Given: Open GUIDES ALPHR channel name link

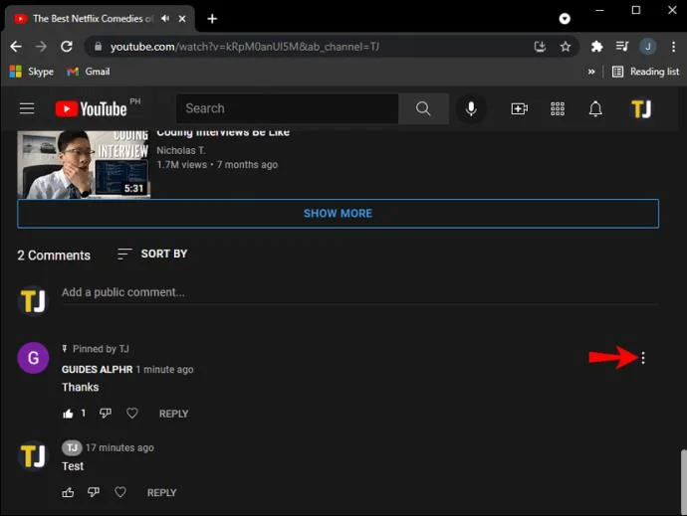Looking at the screenshot, I should pos(97,370).
